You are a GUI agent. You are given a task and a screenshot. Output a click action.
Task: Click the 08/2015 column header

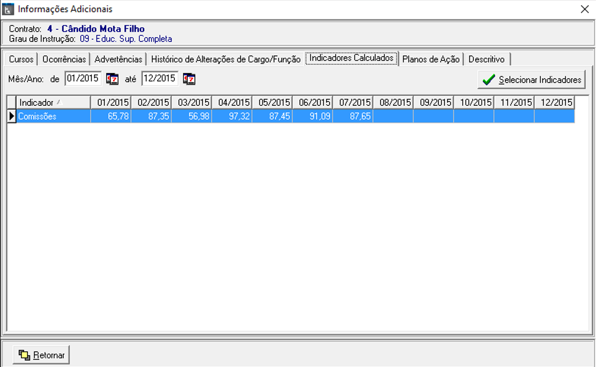393,102
